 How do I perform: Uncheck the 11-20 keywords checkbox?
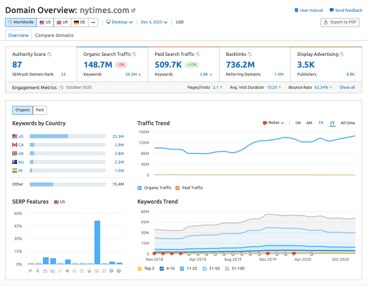coord(182,268)
